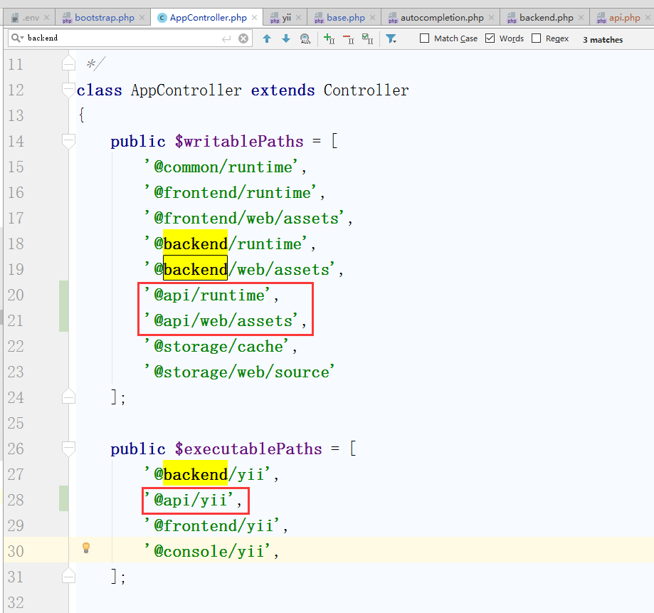
Task: Collapse the AppController class fold marker
Action: (x=68, y=90)
